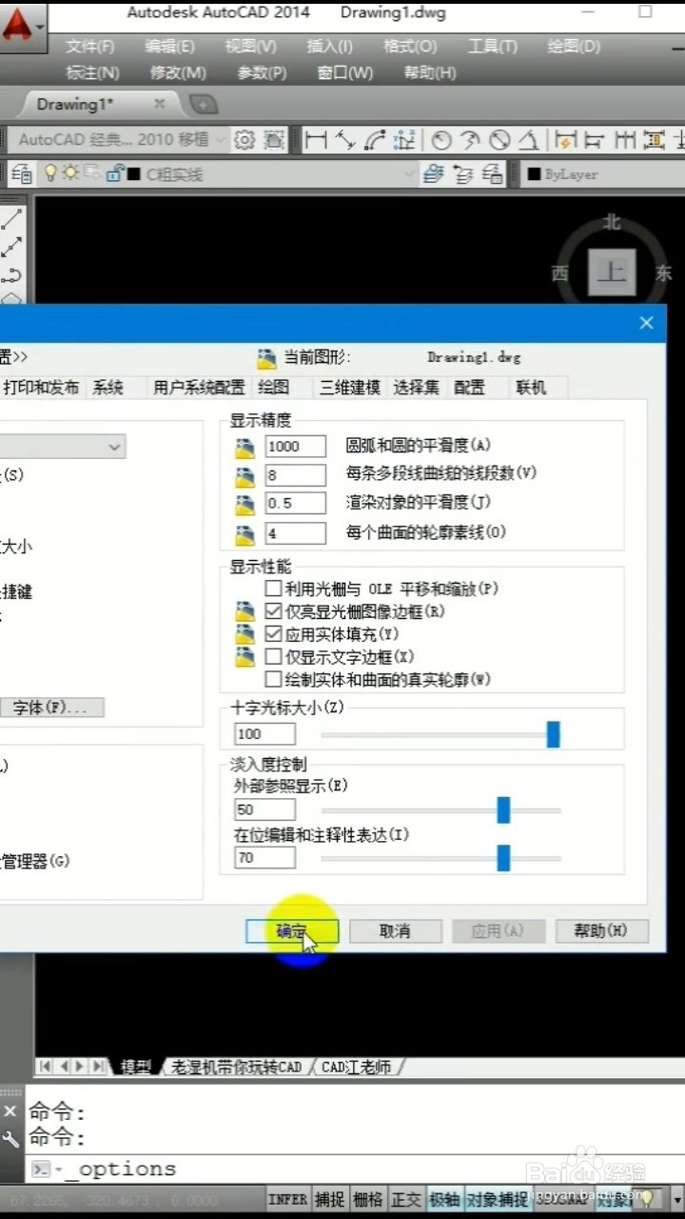Click the my workspace icon beside gear
Image resolution: width=685 pixels, height=1219 pixels.
point(274,140)
